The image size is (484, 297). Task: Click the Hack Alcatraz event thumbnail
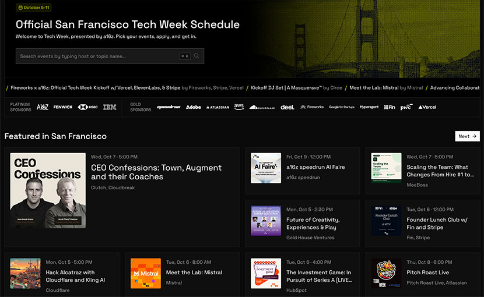point(25,274)
